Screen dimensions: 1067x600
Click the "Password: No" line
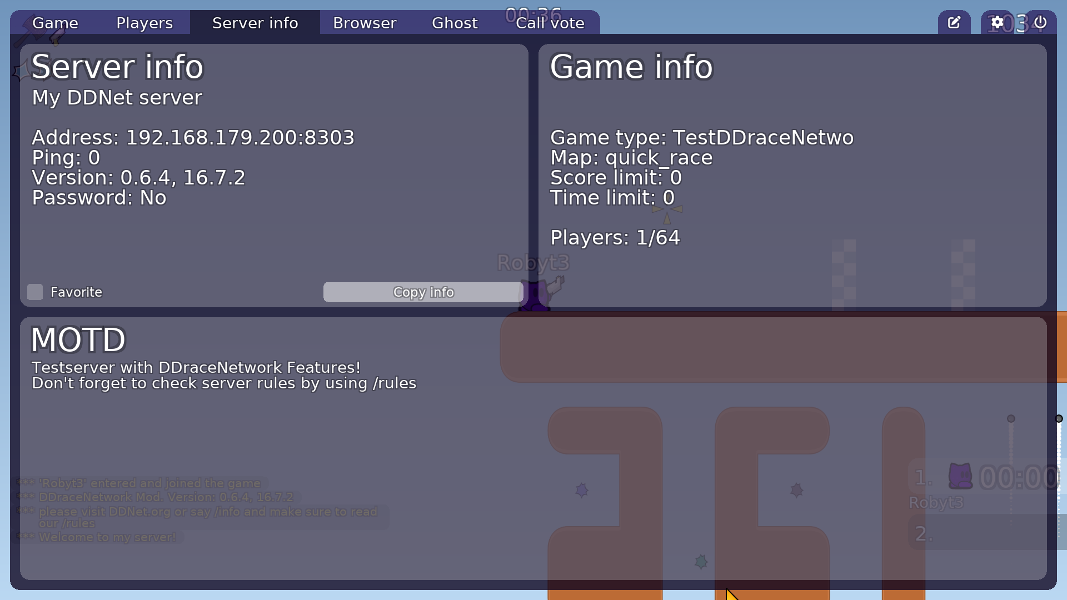99,198
